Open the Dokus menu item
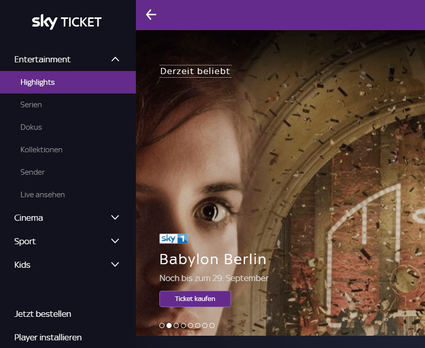The image size is (425, 348). click(x=31, y=127)
